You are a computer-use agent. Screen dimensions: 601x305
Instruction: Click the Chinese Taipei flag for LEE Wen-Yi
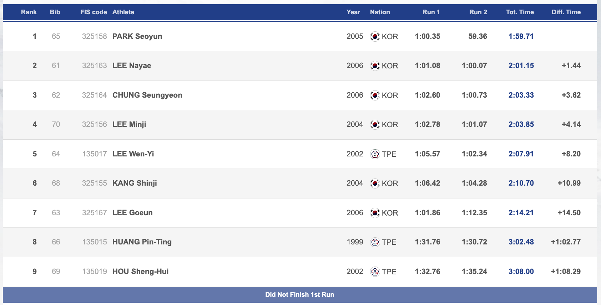click(x=375, y=154)
